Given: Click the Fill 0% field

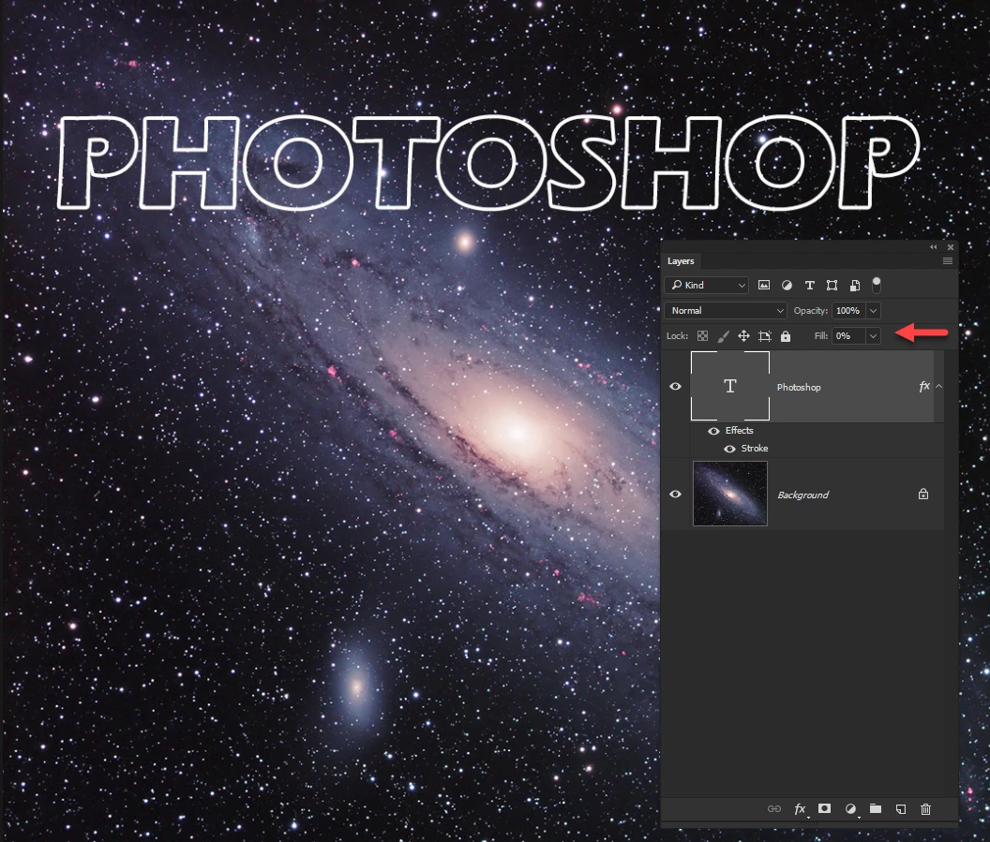Looking at the screenshot, I should (x=849, y=336).
